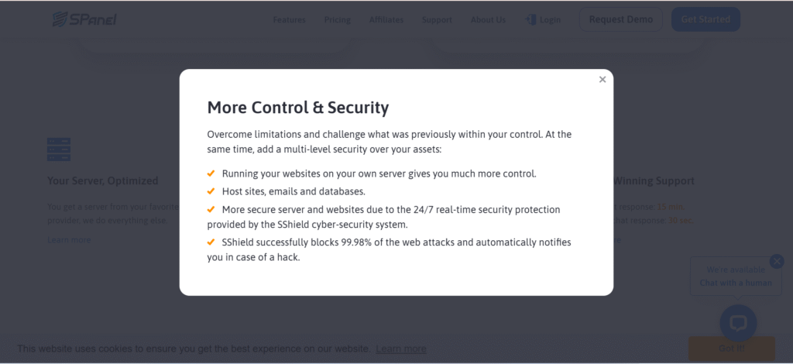Screen dimensions: 793x364
Task: Click checkmark beside More secure server bullet
Action: coord(211,210)
